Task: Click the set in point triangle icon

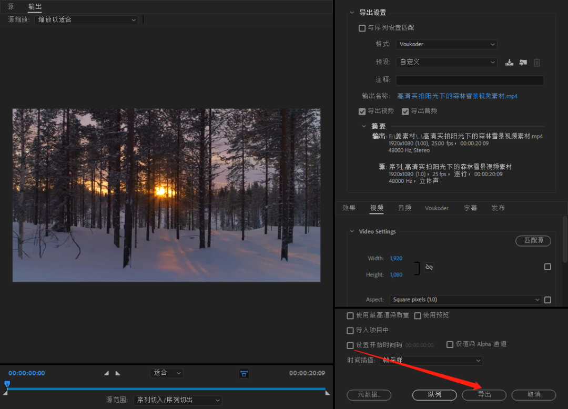Action: [107, 373]
